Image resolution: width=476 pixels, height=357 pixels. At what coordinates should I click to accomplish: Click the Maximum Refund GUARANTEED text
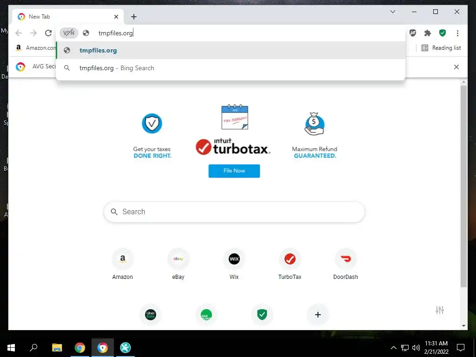point(315,152)
